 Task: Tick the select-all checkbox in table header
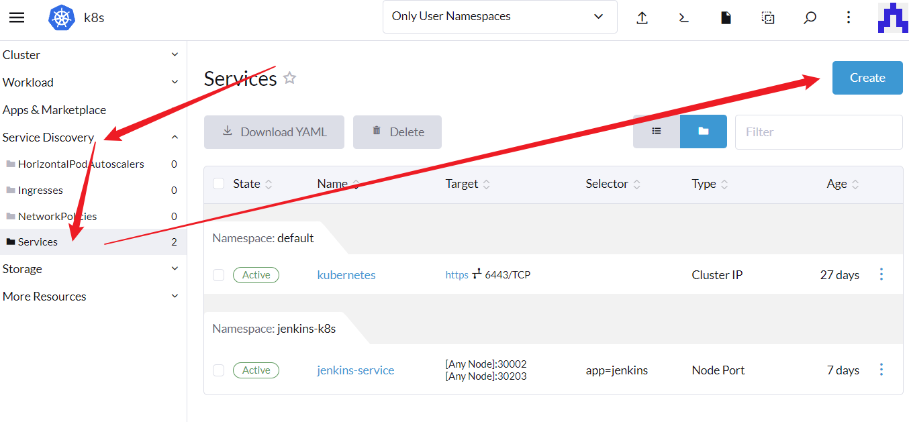point(218,184)
